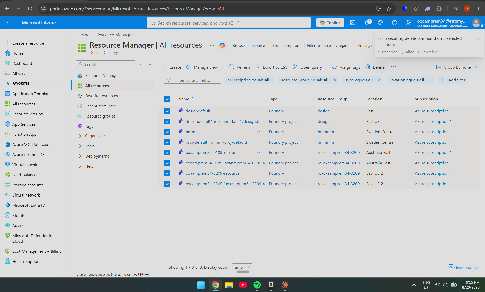Open the Azure portal menu grid icon

(x=8, y=23)
